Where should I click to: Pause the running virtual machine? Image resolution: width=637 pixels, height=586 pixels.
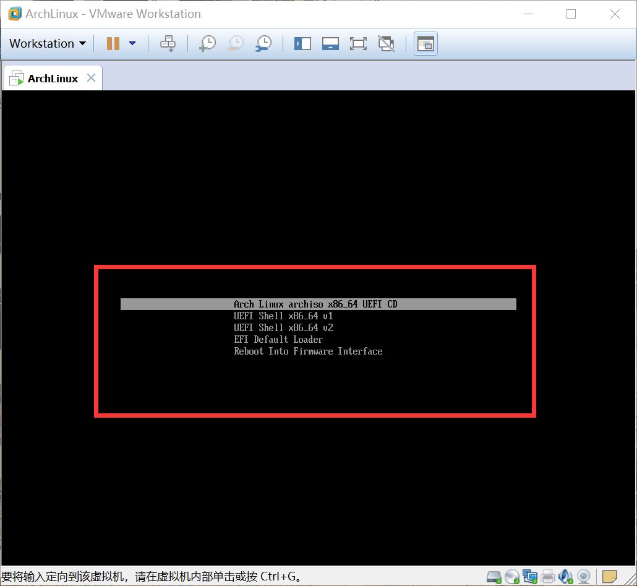coord(113,43)
